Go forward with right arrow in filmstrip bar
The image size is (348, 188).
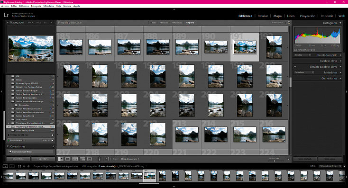[28, 166]
